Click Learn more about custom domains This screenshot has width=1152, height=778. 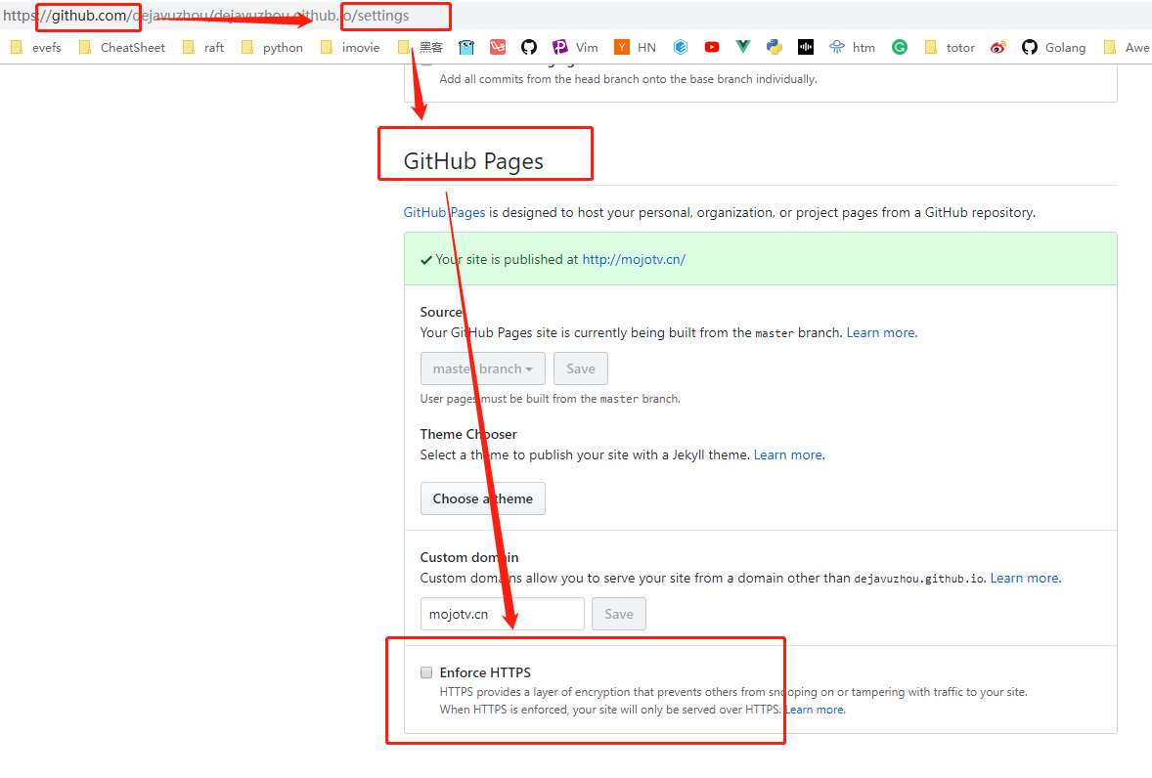(1025, 578)
